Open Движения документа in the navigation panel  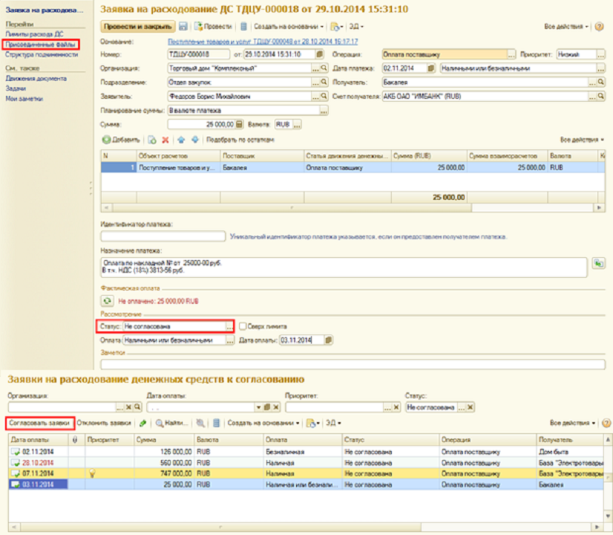pos(36,78)
